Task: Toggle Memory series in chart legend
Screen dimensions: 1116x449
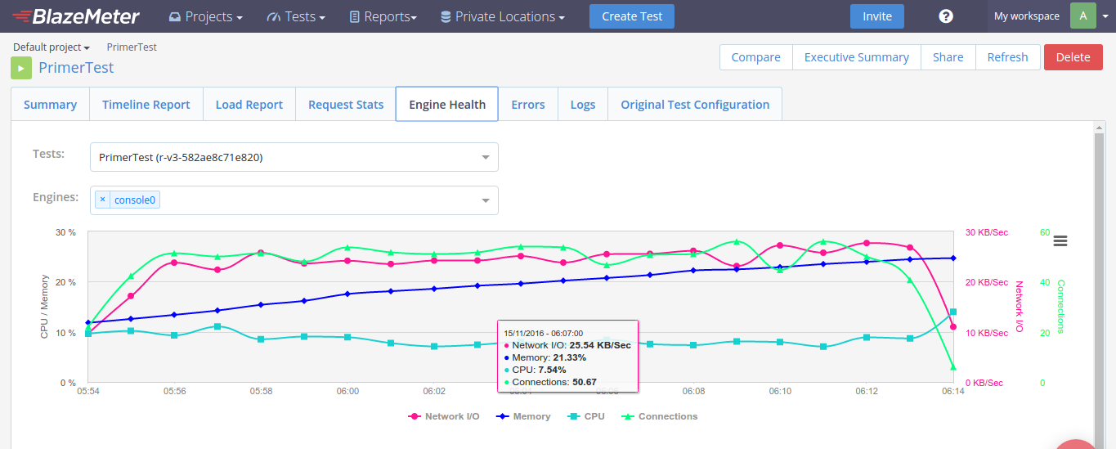Action: click(x=522, y=416)
